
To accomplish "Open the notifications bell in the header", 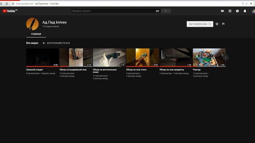I will 245,11.
